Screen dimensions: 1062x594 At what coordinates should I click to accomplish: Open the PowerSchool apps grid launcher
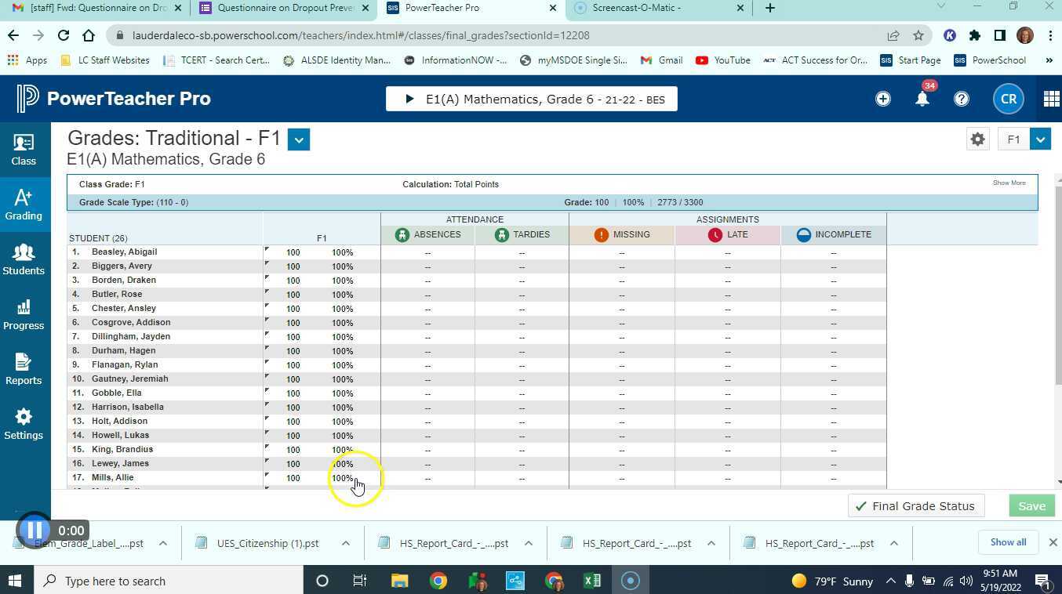pos(1051,99)
